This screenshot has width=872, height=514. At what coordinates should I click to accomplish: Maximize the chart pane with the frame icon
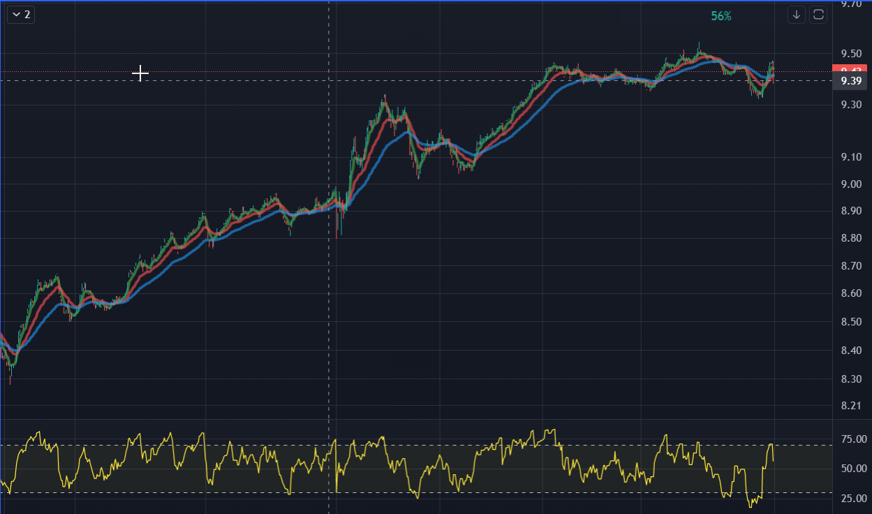pos(818,15)
